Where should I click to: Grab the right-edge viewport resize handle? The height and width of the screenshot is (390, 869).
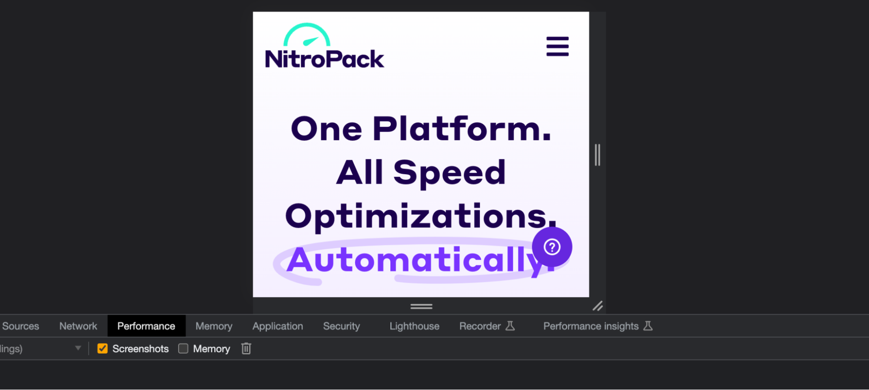pos(597,155)
